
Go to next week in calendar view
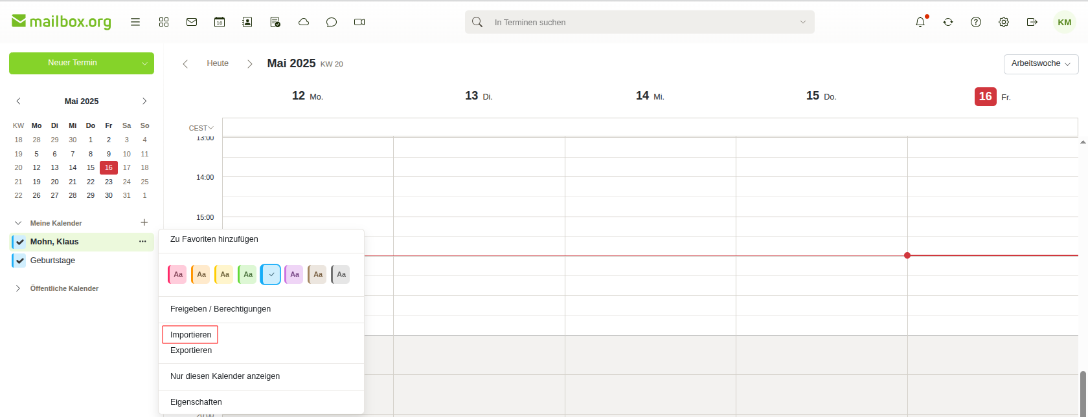[250, 63]
